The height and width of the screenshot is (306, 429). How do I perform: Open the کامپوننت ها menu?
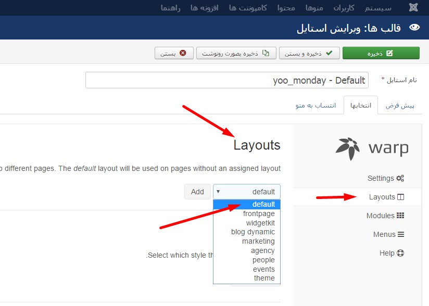coord(248,8)
